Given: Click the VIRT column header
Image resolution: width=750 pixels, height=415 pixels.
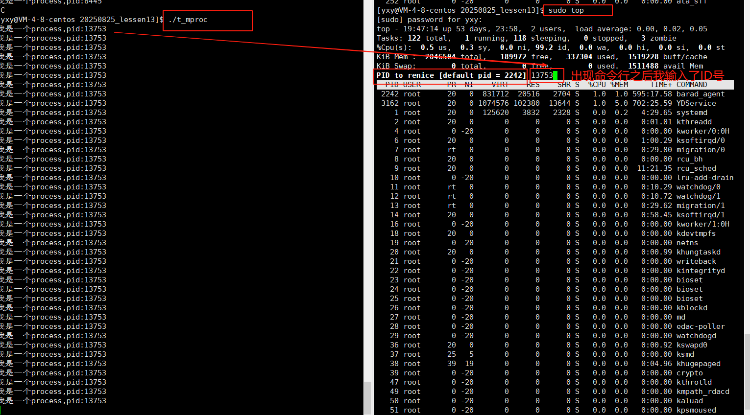Looking at the screenshot, I should coord(500,85).
